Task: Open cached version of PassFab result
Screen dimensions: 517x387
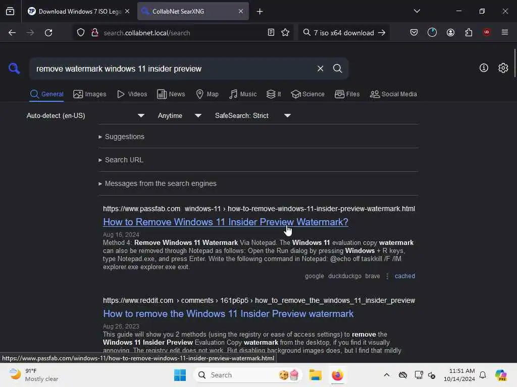Action: [404, 276]
